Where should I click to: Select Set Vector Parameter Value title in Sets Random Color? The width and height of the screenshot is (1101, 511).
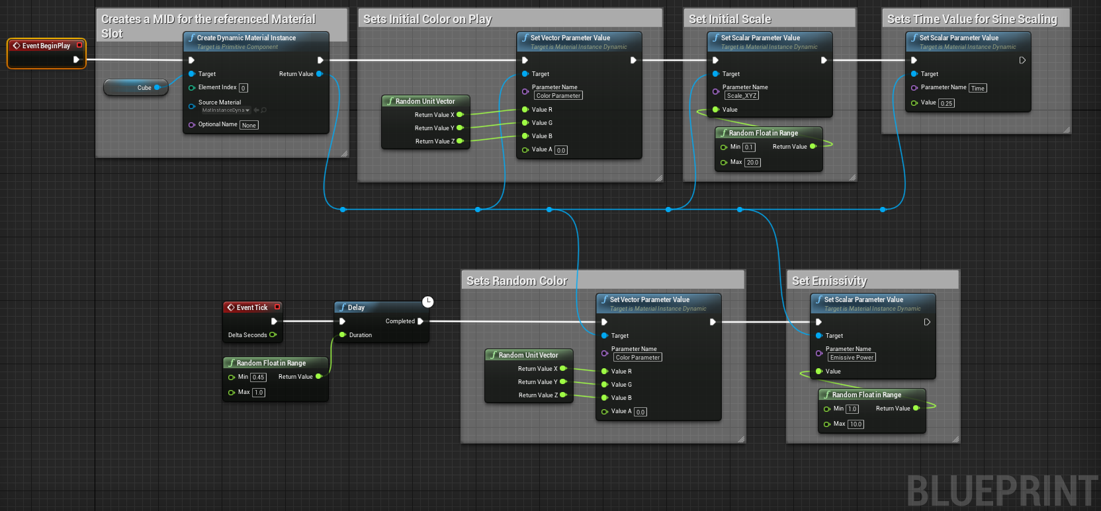point(649,299)
